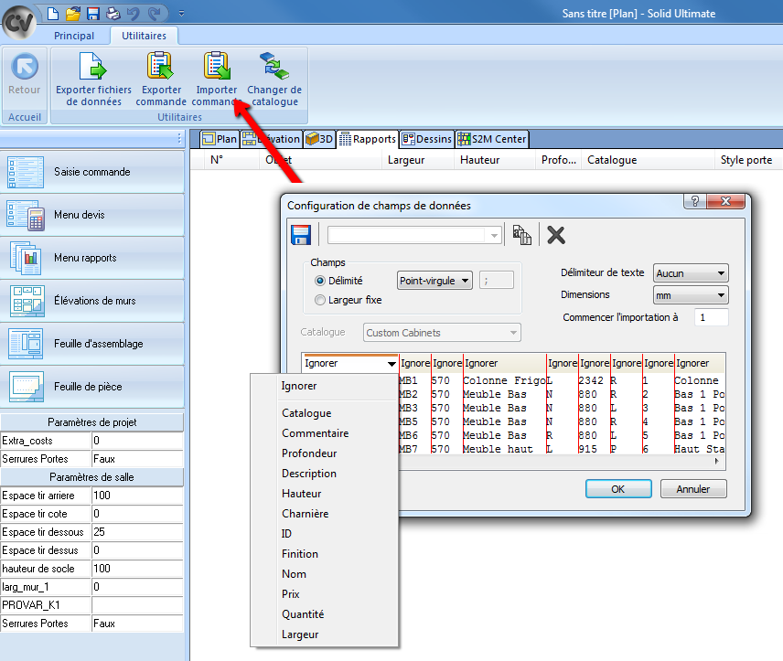Open the Rapports tab

[x=368, y=139]
